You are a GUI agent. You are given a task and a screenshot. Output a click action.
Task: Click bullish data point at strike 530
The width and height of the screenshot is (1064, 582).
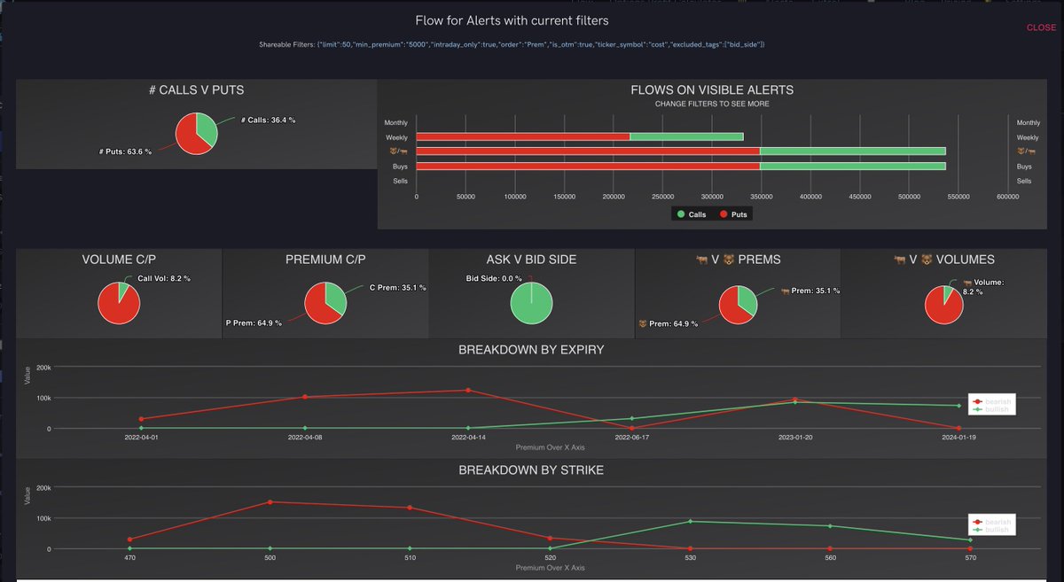(690, 521)
